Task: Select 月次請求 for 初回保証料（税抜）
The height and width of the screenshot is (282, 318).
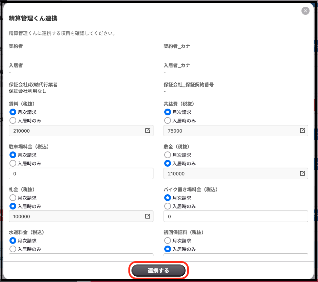Action: pos(167,241)
